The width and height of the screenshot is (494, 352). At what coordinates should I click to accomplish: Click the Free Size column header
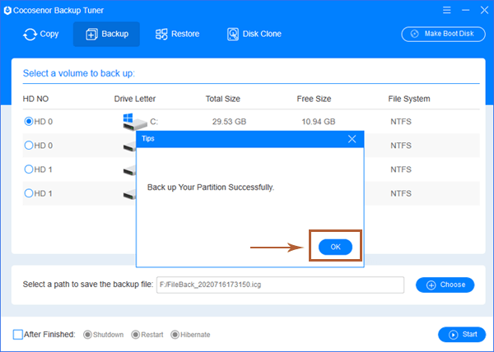(x=314, y=99)
